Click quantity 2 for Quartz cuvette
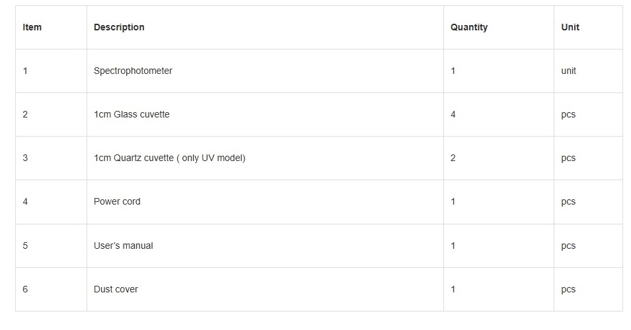 coord(453,158)
